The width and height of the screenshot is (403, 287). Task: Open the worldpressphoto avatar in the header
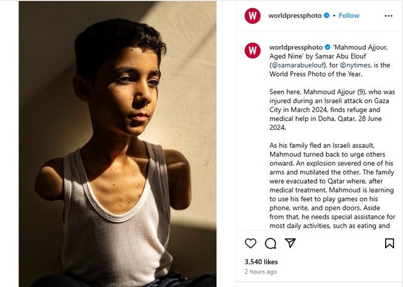coord(253,15)
